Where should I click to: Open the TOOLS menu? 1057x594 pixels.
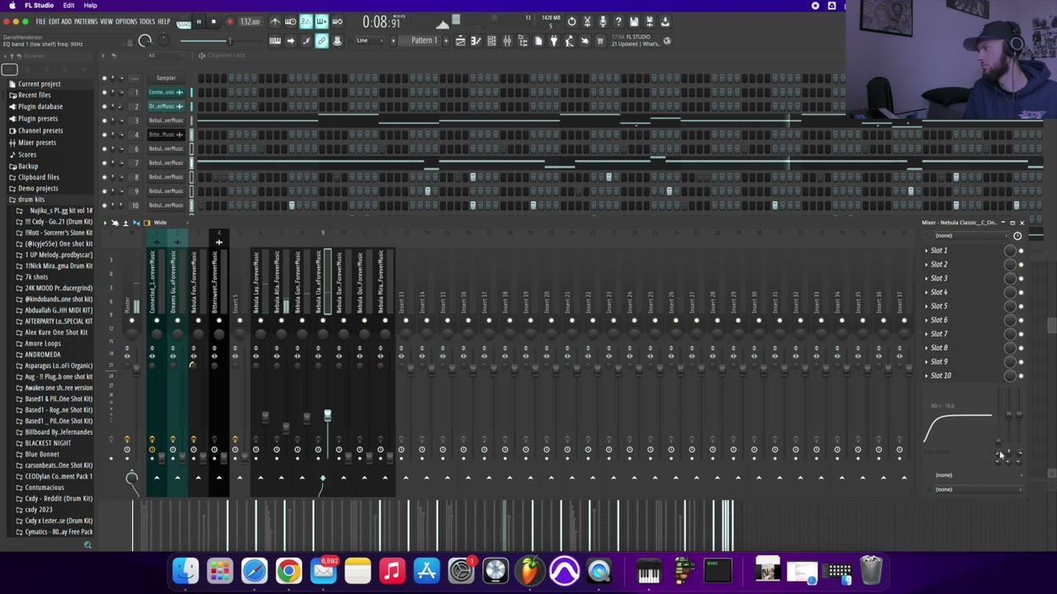[147, 21]
